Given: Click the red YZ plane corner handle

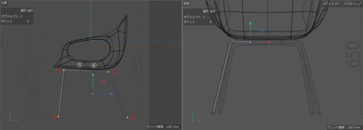Looking at the screenshot, I should [104, 83].
